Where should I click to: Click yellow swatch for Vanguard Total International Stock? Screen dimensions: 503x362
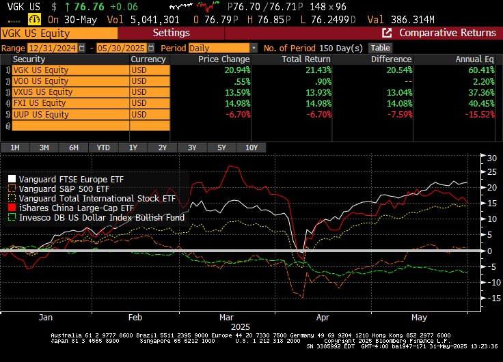[12, 198]
